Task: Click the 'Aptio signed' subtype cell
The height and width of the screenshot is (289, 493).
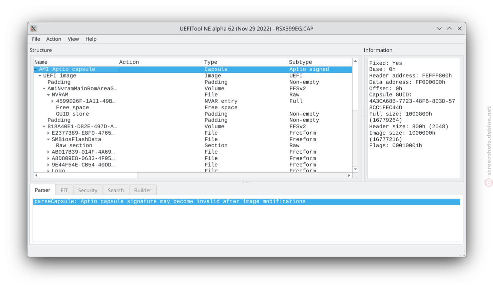Action: pyautogui.click(x=309, y=69)
